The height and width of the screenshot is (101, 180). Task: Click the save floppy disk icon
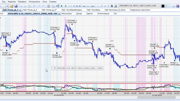click(x=16, y=6)
